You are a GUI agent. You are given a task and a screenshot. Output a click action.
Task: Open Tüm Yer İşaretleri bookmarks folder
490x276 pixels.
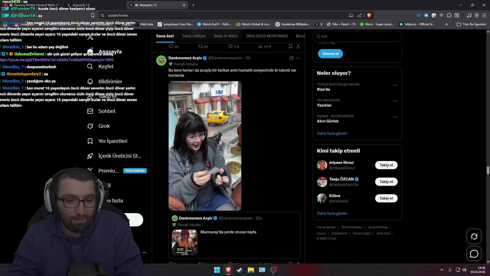click(x=471, y=24)
